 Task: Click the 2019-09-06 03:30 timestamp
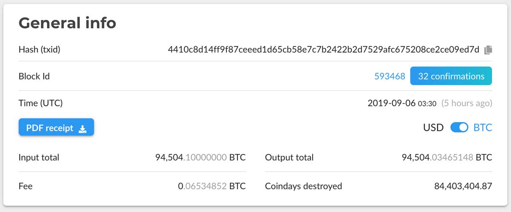(x=402, y=103)
